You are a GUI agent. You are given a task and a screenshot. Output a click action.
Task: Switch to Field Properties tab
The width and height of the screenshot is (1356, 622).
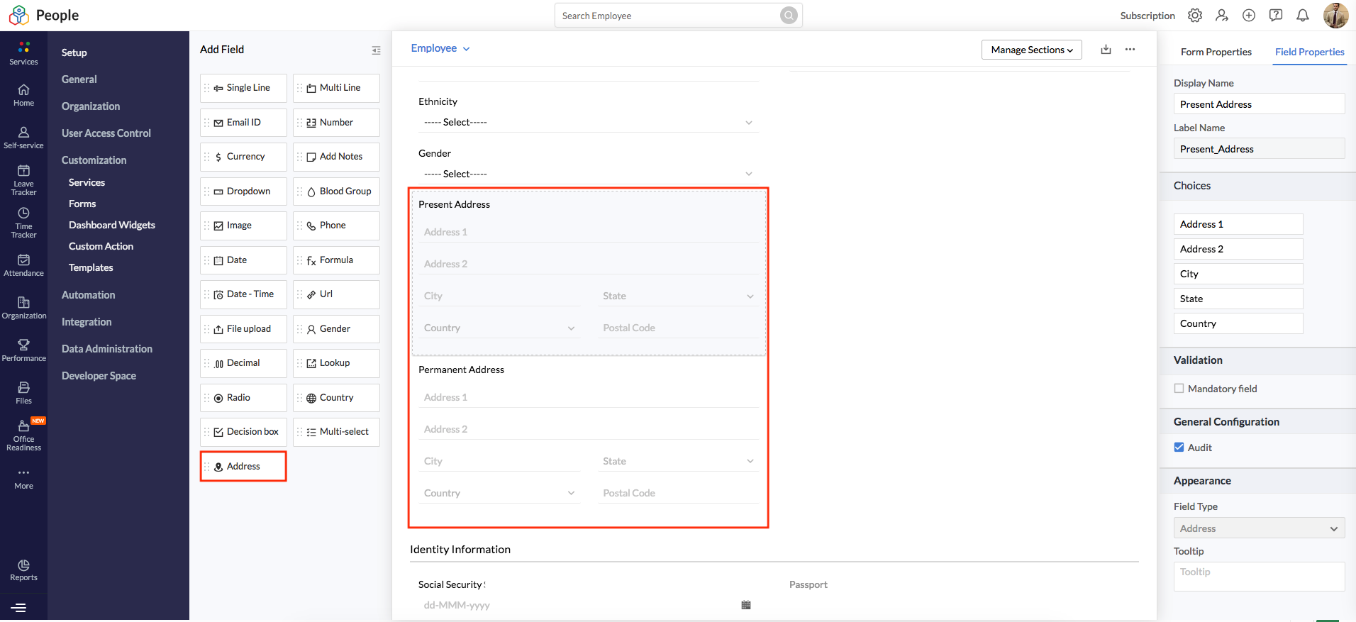[x=1309, y=52]
